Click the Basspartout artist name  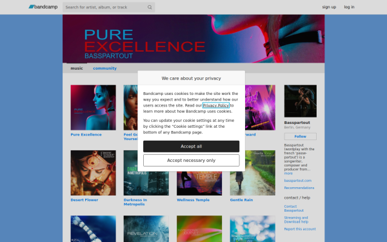coord(297,123)
